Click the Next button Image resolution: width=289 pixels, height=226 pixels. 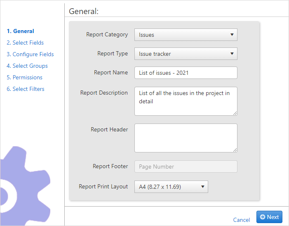click(x=269, y=217)
